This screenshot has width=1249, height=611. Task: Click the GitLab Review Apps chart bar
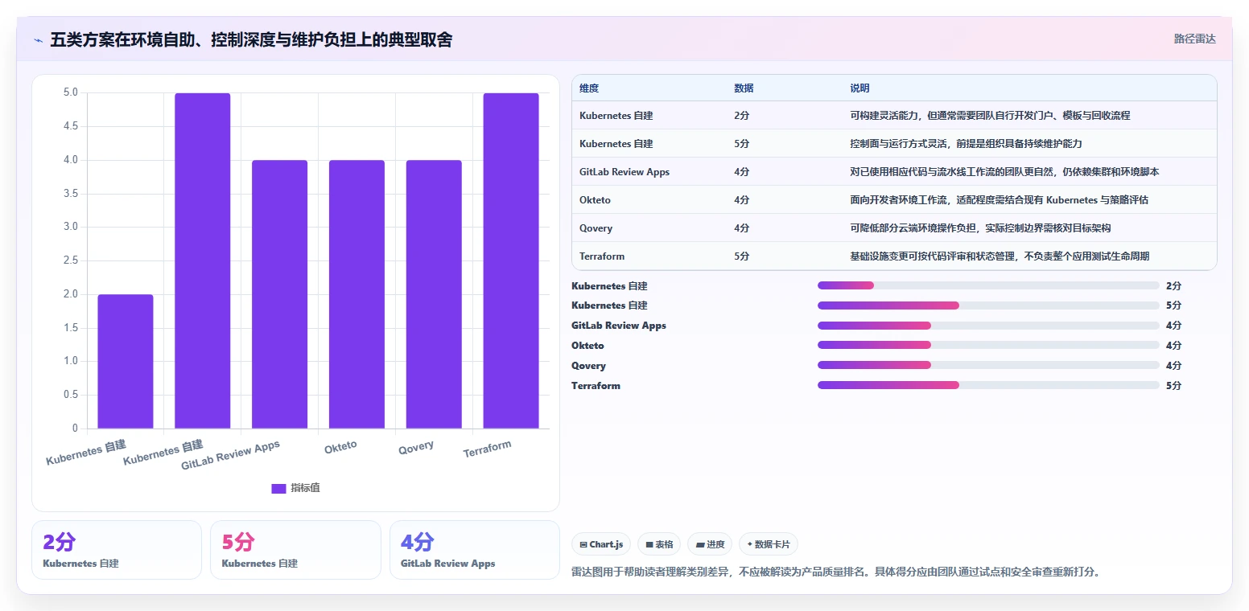pyautogui.click(x=279, y=294)
